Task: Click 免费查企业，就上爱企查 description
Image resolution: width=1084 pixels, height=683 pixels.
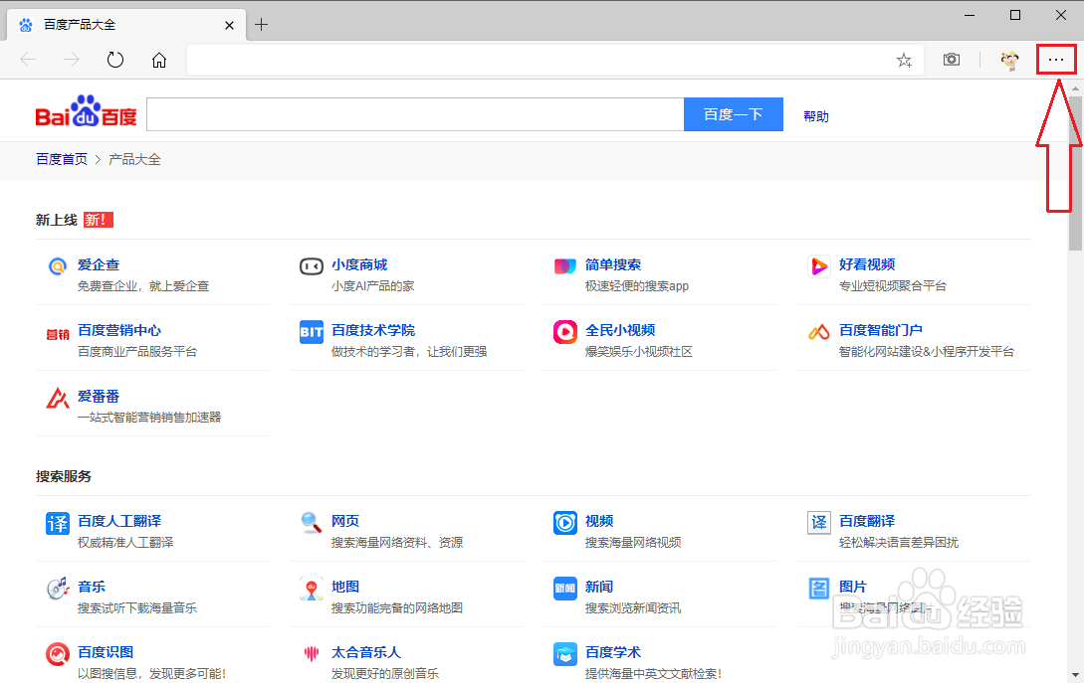Action: [143, 286]
